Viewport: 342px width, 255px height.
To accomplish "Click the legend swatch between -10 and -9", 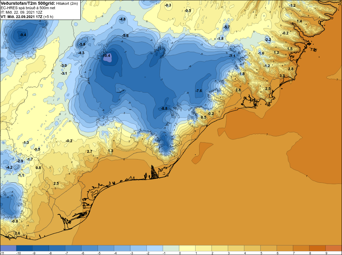I will [24, 248].
